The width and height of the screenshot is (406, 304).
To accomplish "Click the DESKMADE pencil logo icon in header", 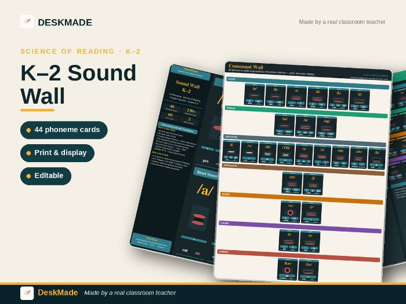I will [27, 21].
